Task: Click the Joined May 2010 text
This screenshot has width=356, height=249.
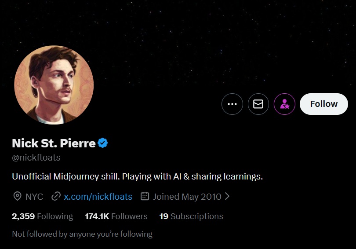Action: 187,197
